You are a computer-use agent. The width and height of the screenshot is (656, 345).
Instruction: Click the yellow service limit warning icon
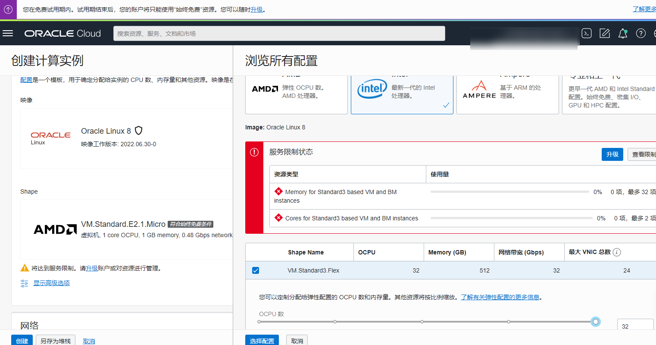tap(25, 268)
